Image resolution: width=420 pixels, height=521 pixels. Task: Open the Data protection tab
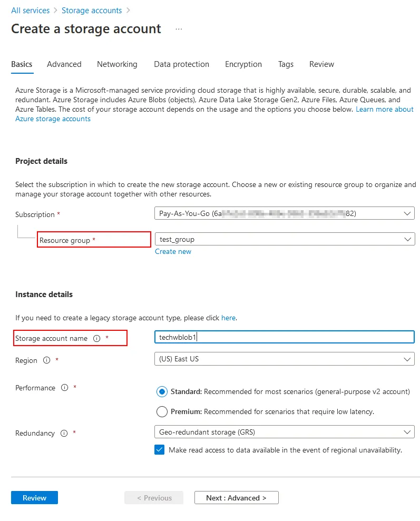(181, 64)
